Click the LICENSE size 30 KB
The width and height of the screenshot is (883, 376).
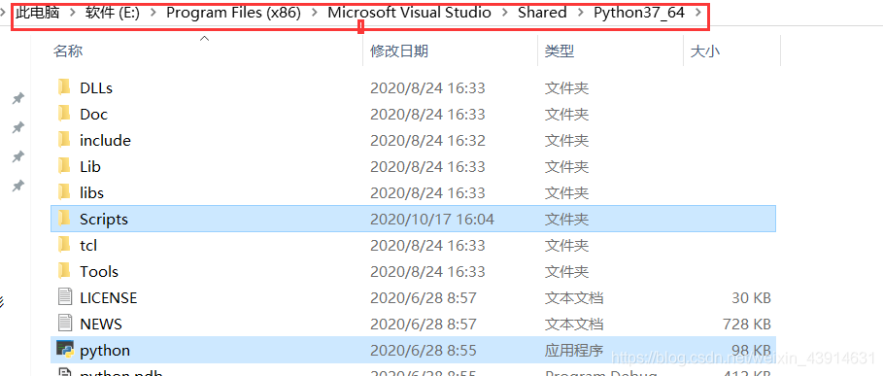pyautogui.click(x=751, y=297)
